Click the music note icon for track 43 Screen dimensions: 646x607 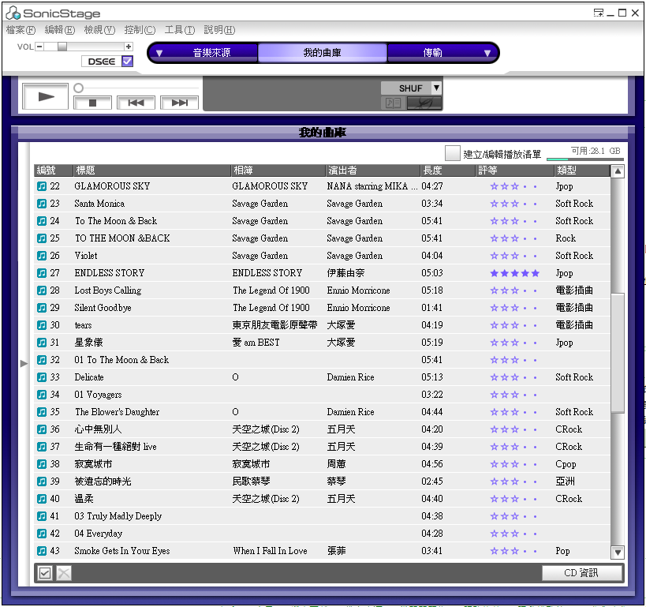tap(42, 551)
